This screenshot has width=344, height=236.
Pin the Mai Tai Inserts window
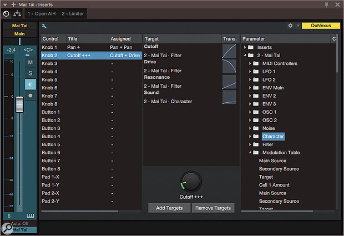(x=326, y=4)
